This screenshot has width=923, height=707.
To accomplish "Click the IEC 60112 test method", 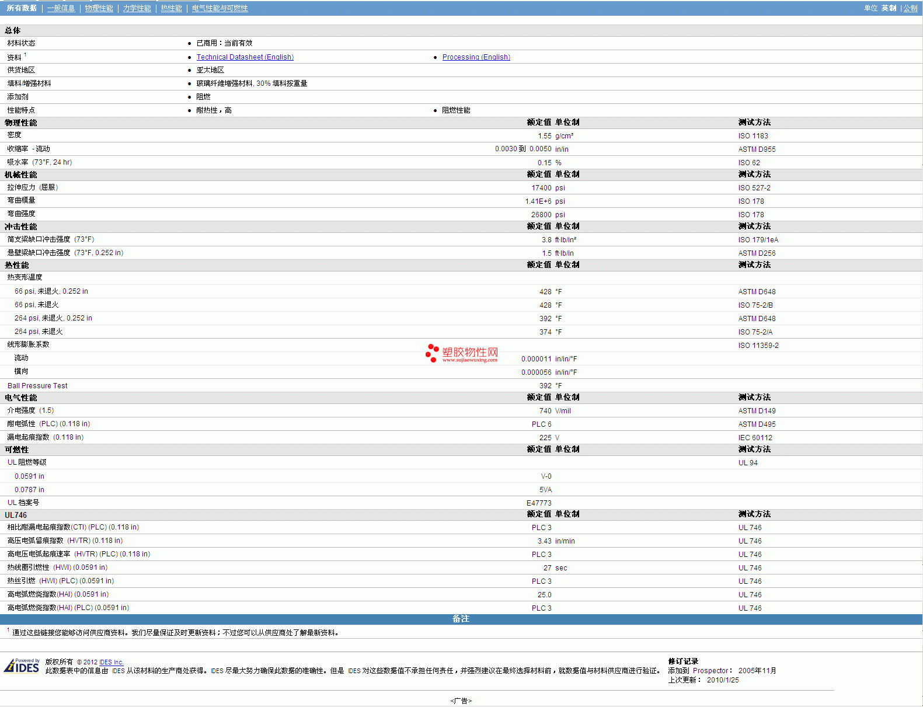I will (x=755, y=438).
